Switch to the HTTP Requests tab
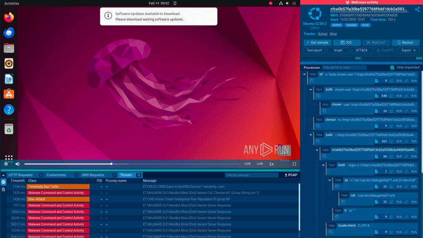Image resolution: width=423 pixels, height=238 pixels. (20, 175)
